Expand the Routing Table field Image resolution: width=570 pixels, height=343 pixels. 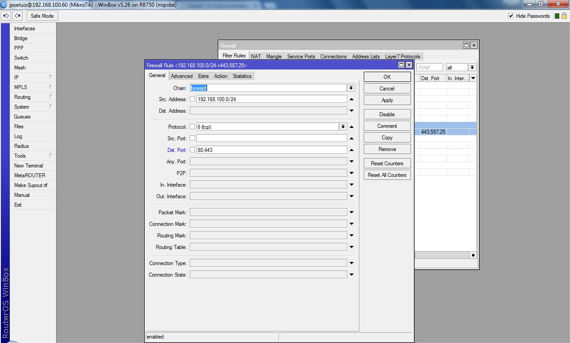[351, 247]
